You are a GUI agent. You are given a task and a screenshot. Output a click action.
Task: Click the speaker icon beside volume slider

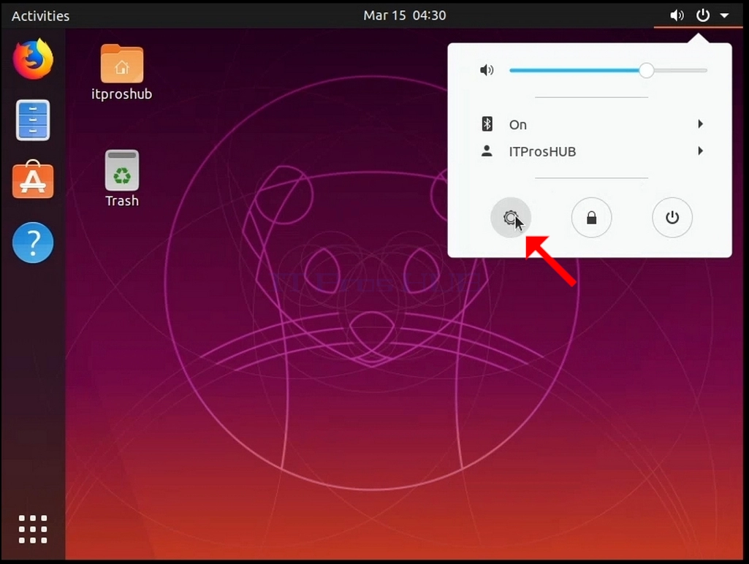pos(487,71)
